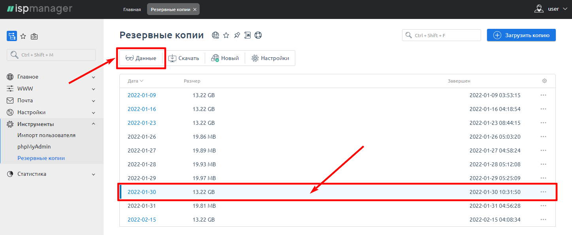
Task: Add this page to favorites using the title star
Action: pos(226,36)
